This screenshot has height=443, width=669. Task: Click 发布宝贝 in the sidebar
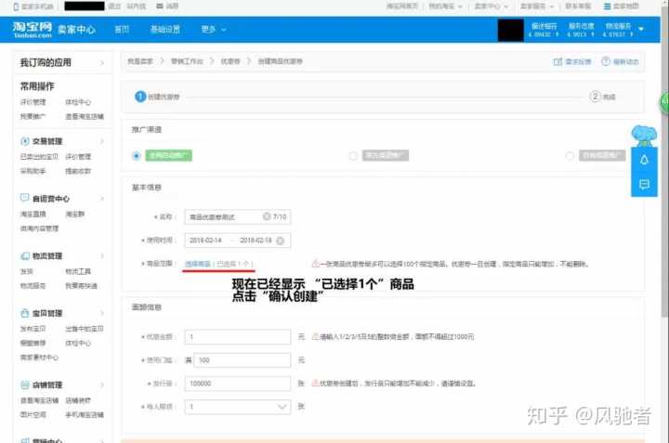(33, 329)
